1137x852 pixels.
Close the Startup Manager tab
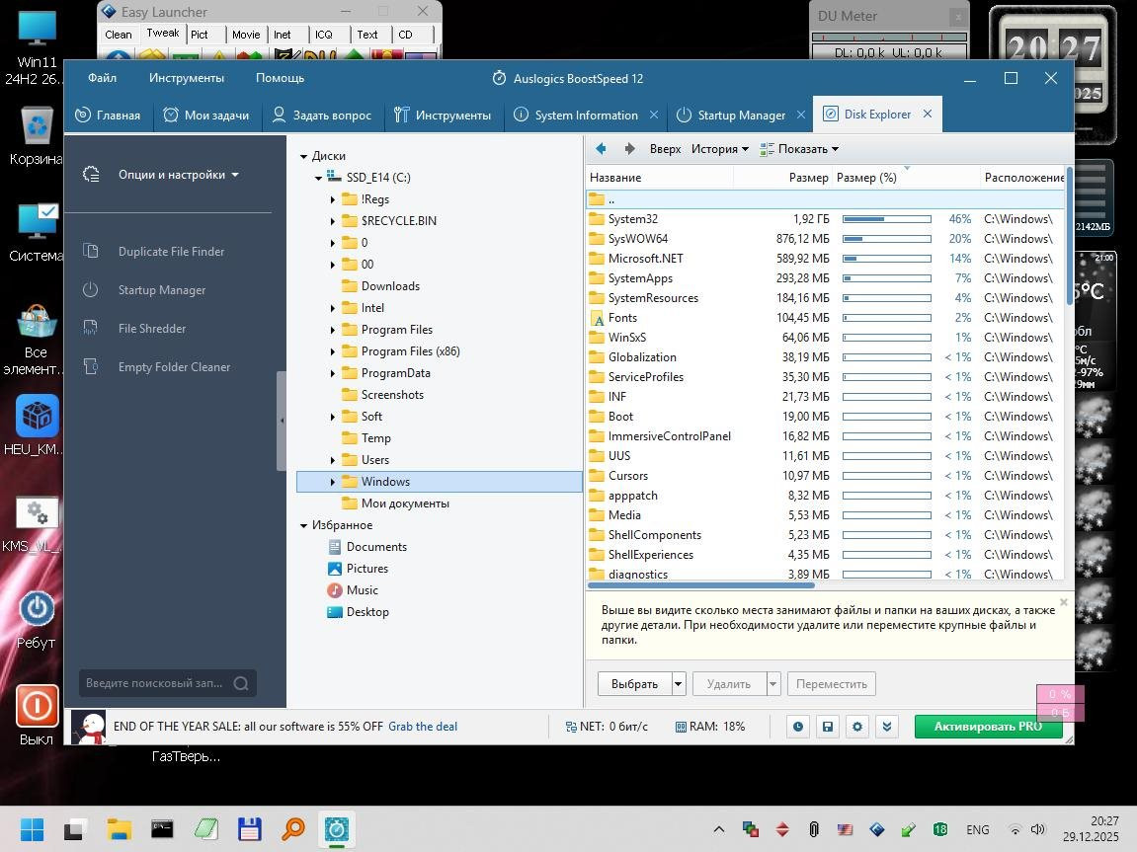pos(801,115)
